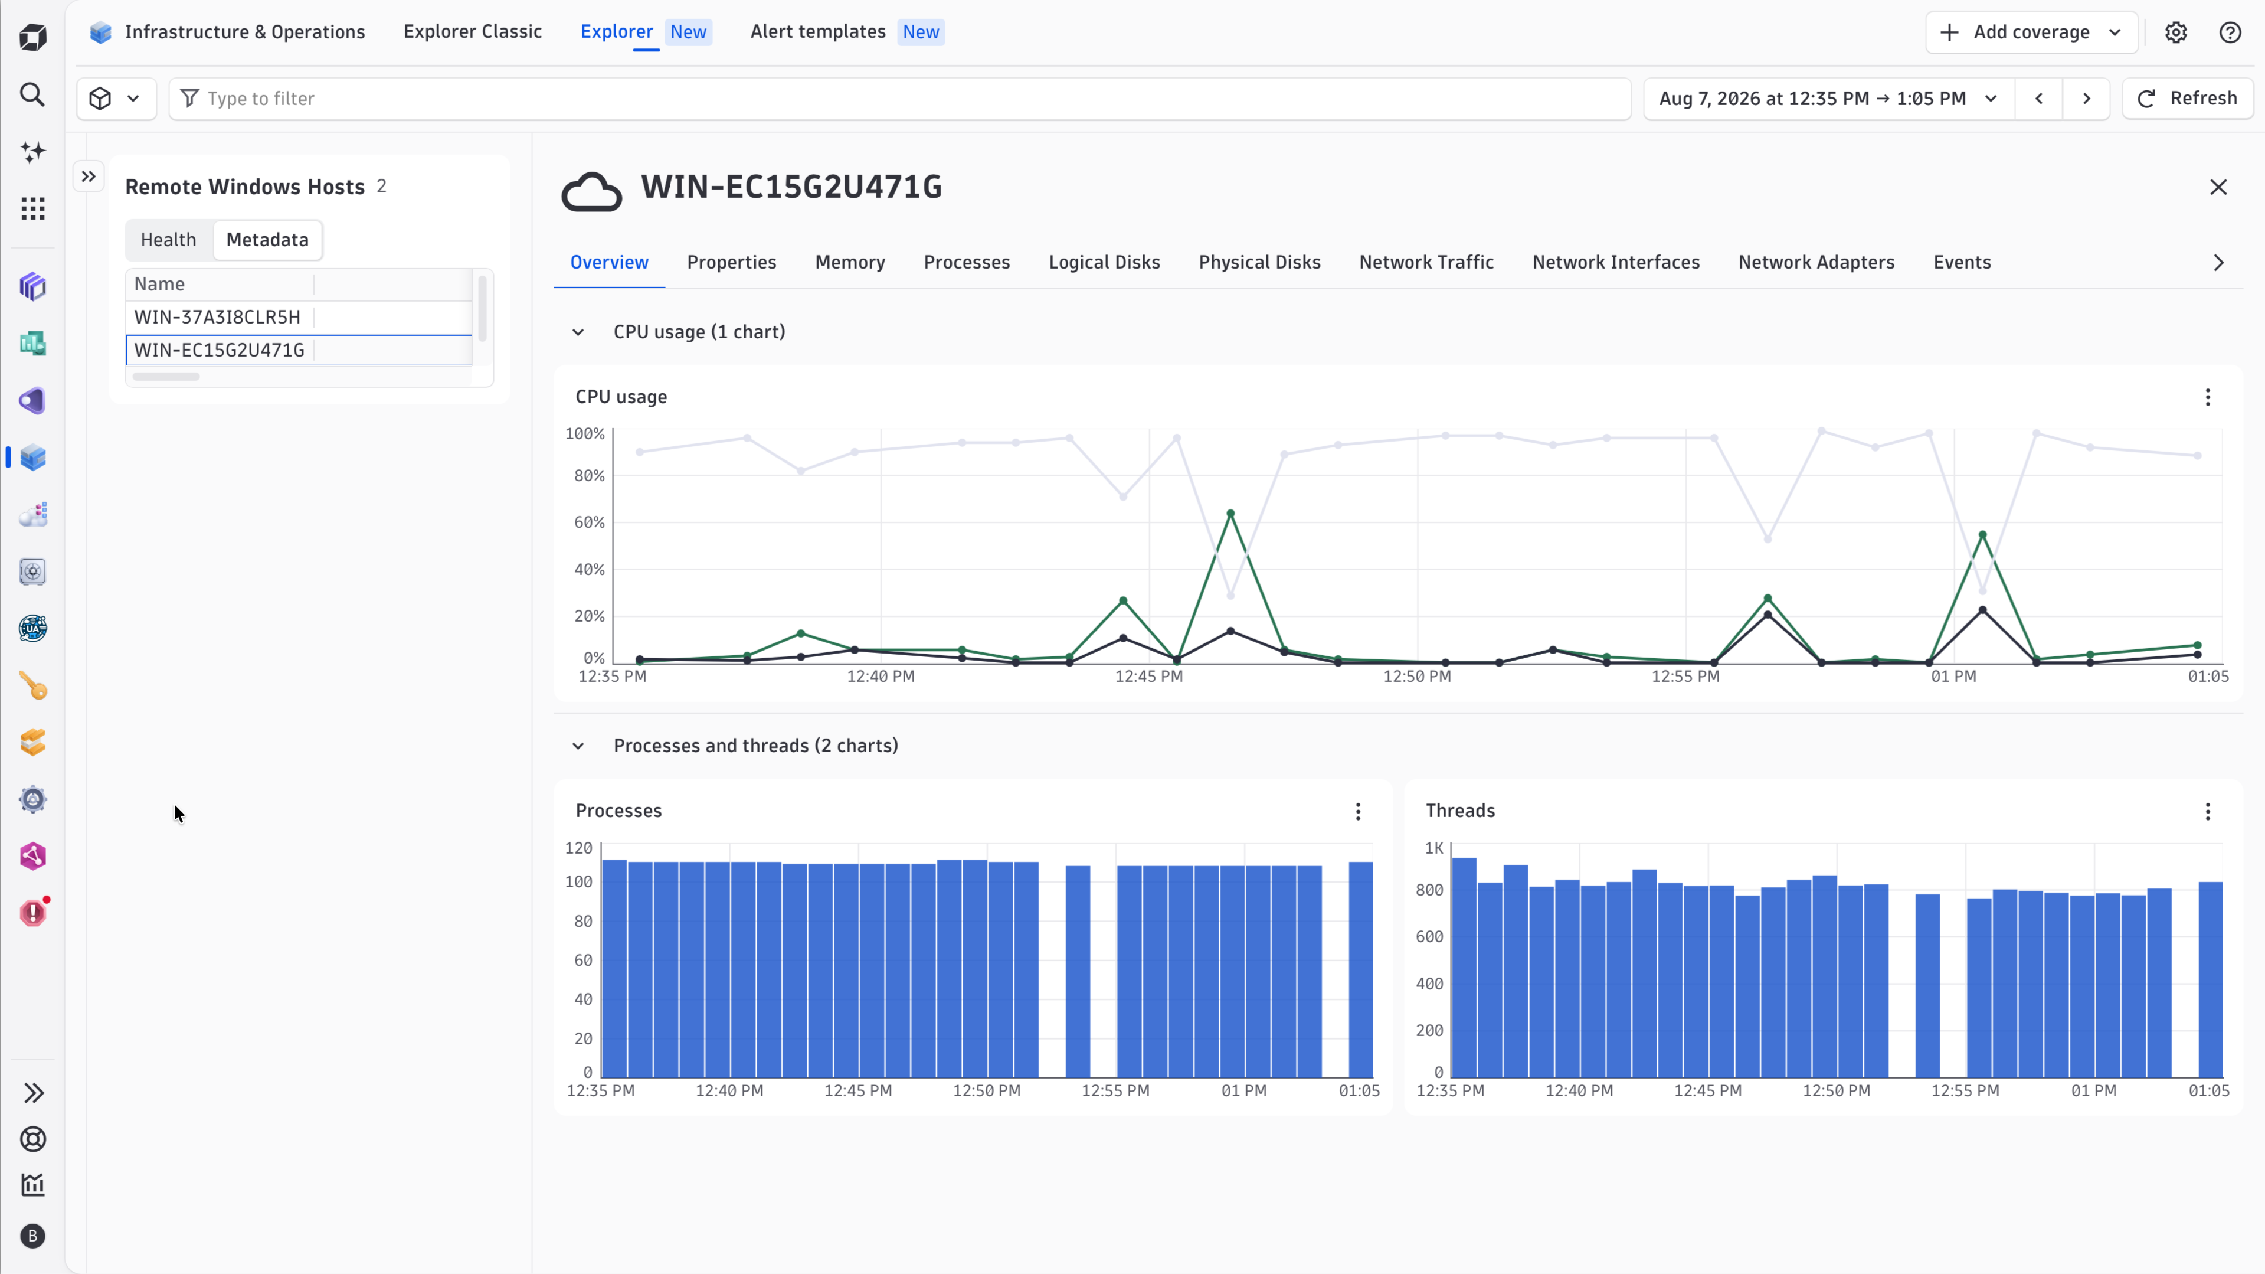Viewport: 2265px width, 1274px height.
Task: Open the user avatar B
Action: tap(32, 1236)
